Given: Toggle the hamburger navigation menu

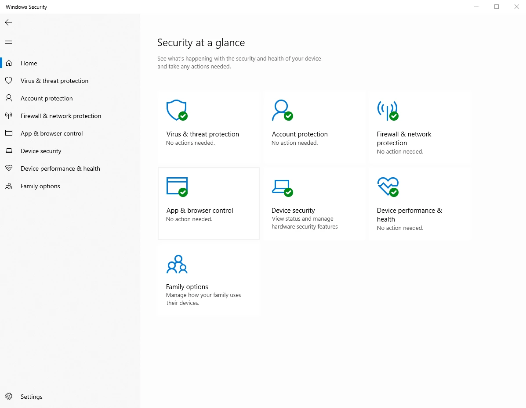Looking at the screenshot, I should 8,42.
